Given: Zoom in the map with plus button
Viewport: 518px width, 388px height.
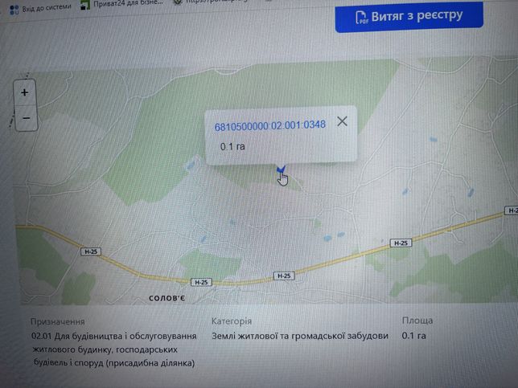Looking at the screenshot, I should point(25,92).
